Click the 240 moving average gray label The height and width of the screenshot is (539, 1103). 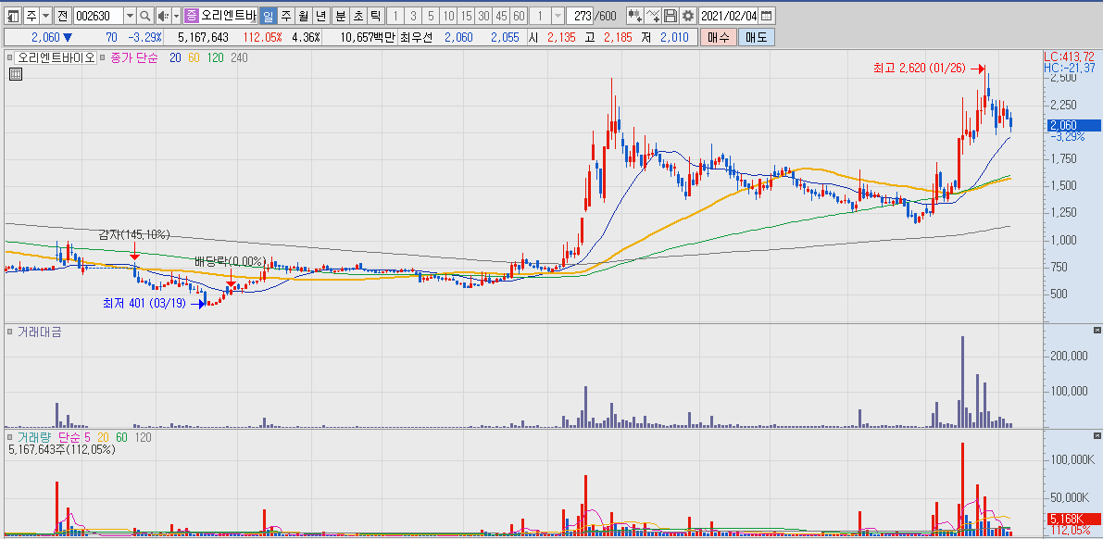coord(239,57)
